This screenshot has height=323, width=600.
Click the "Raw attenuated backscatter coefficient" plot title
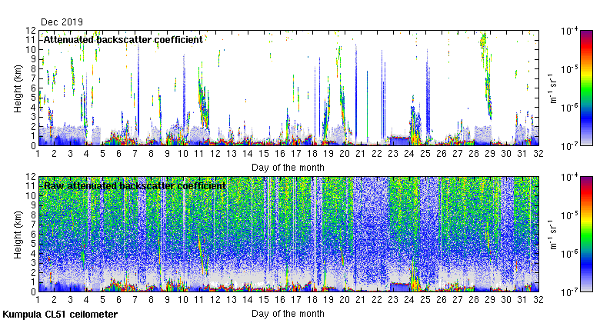(135, 186)
